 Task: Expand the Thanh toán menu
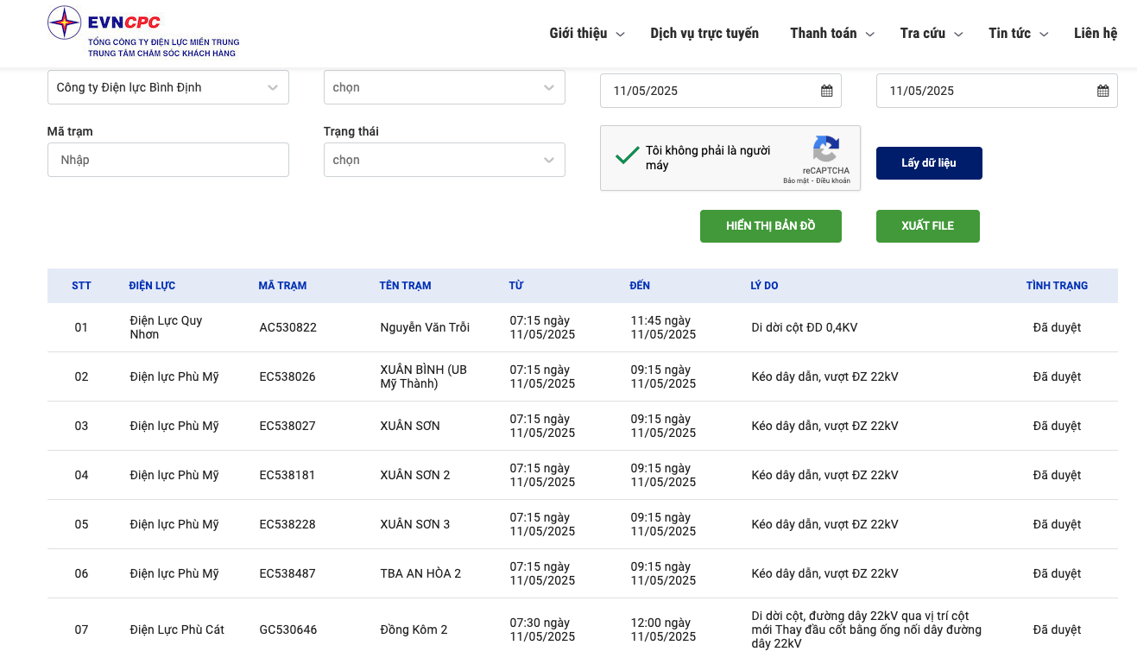click(831, 34)
